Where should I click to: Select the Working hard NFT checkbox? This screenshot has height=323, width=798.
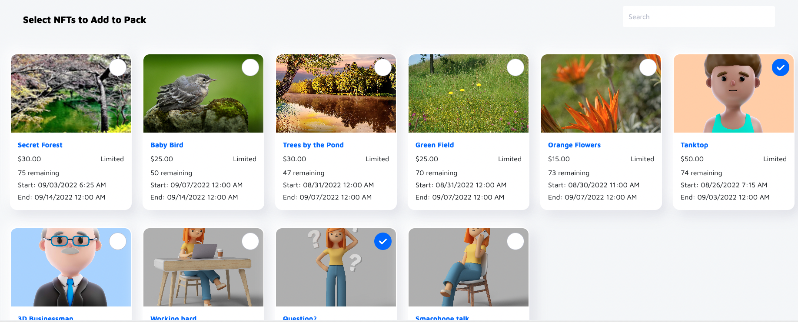pos(250,241)
